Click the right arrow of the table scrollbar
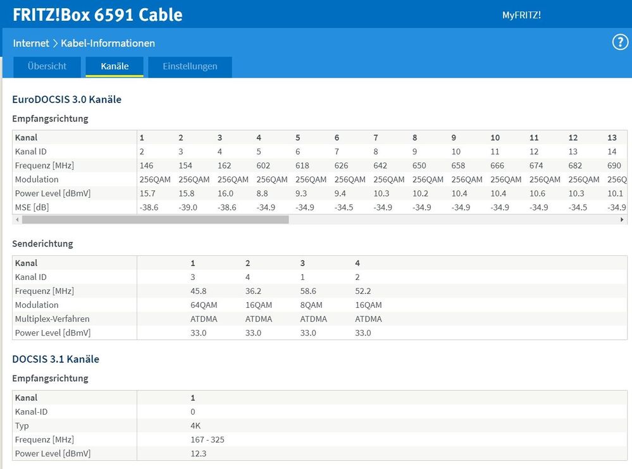The width and height of the screenshot is (632, 469). 623,219
